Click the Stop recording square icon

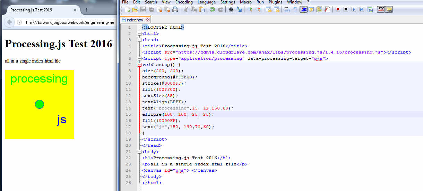point(346,9)
